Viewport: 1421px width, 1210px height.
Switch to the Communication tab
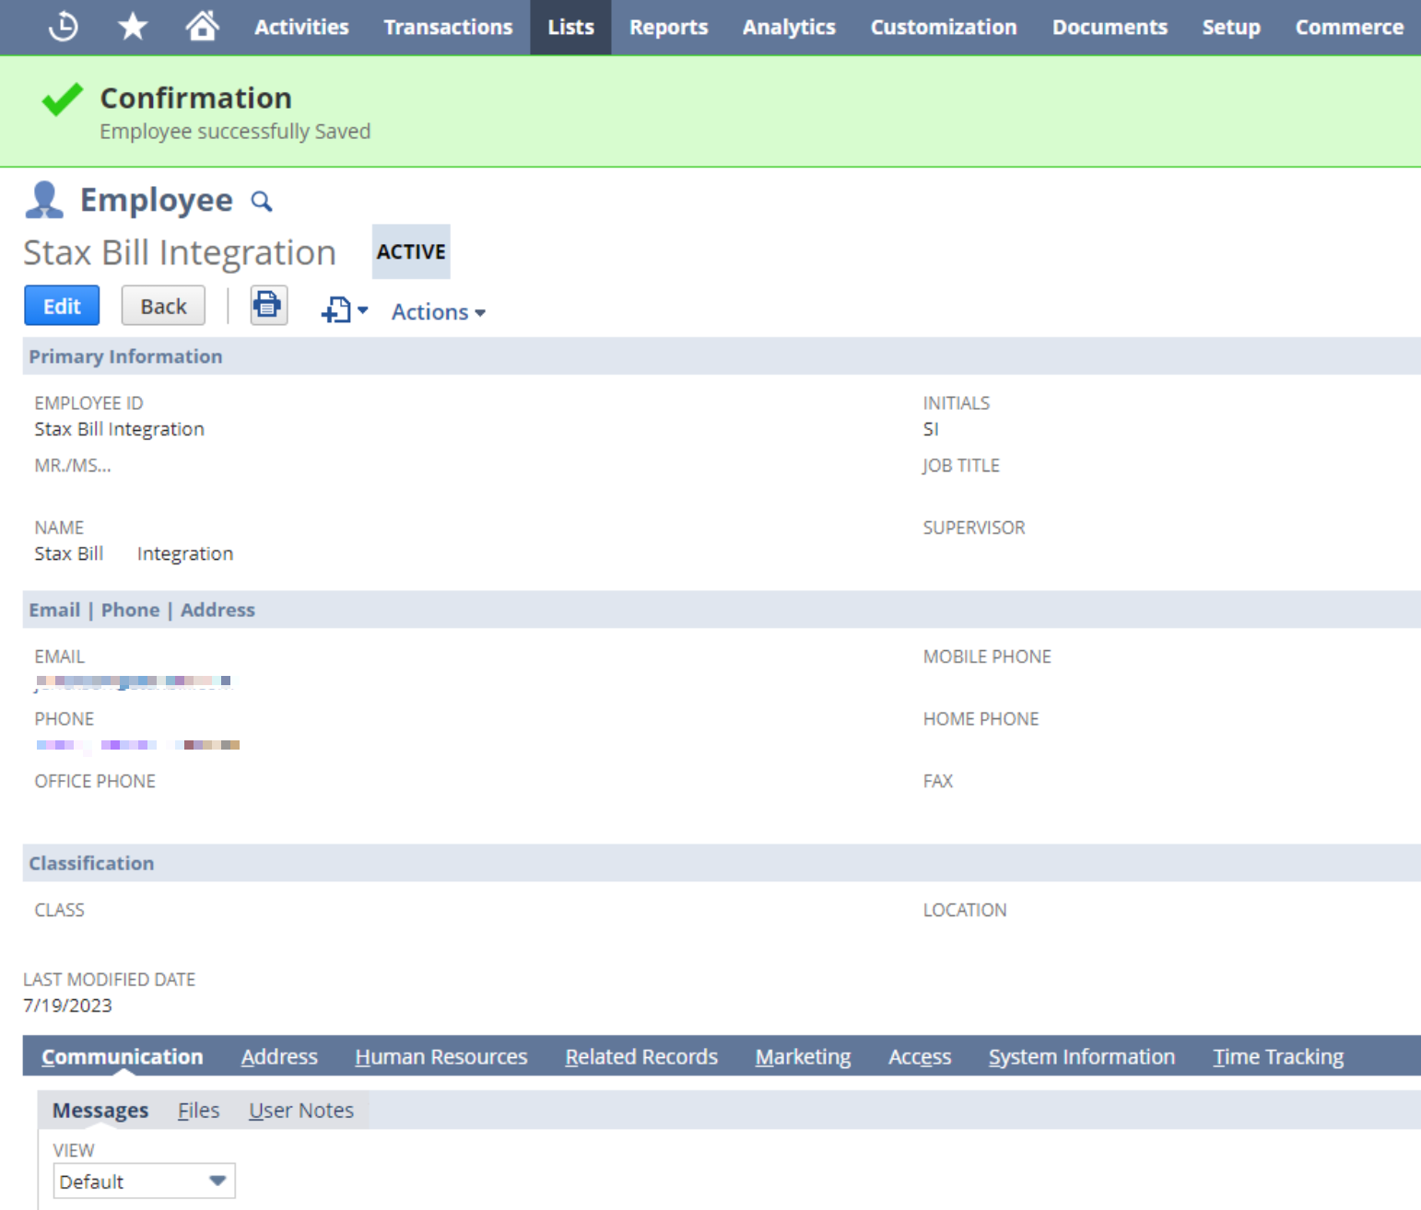point(123,1056)
